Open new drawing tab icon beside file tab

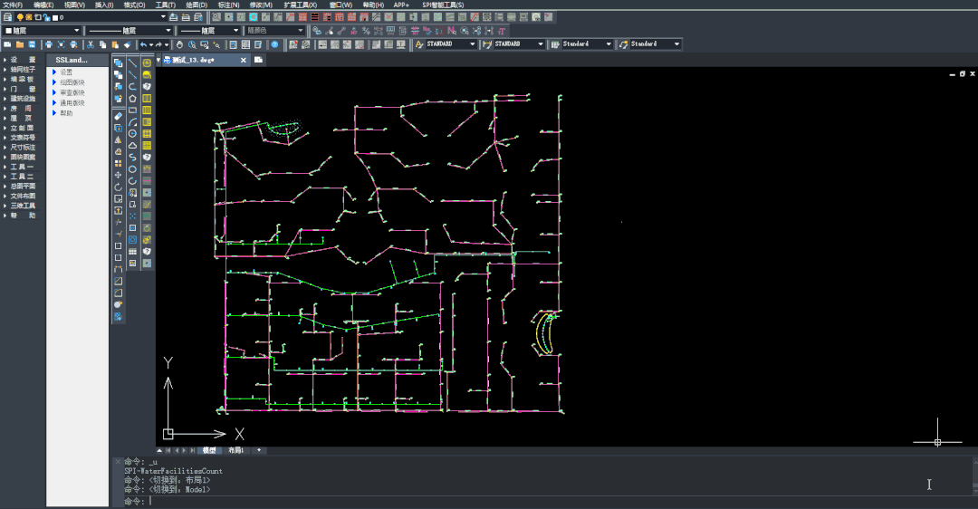tap(258, 60)
